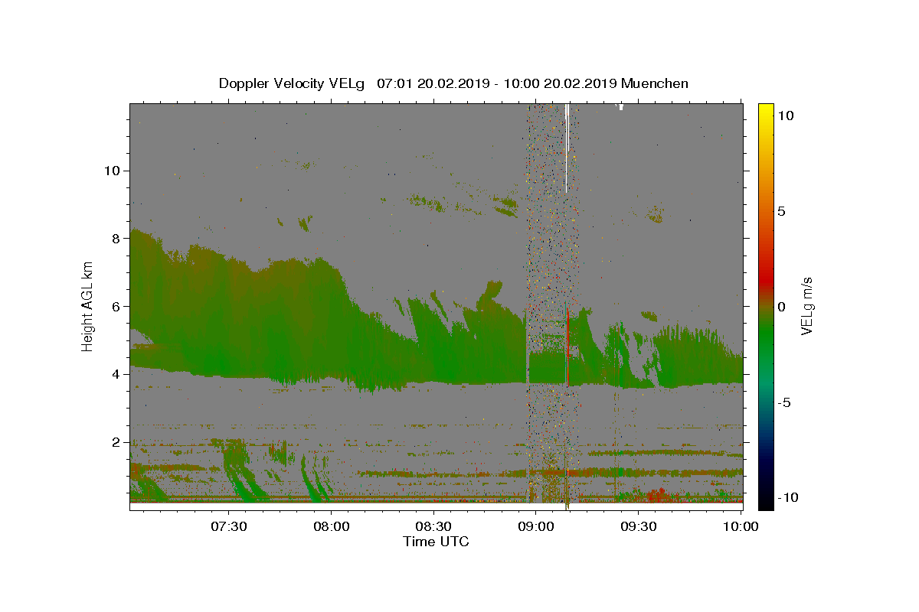The image size is (919, 612).
Task: Click the white vertical gap line near 09:09
Action: [566, 147]
